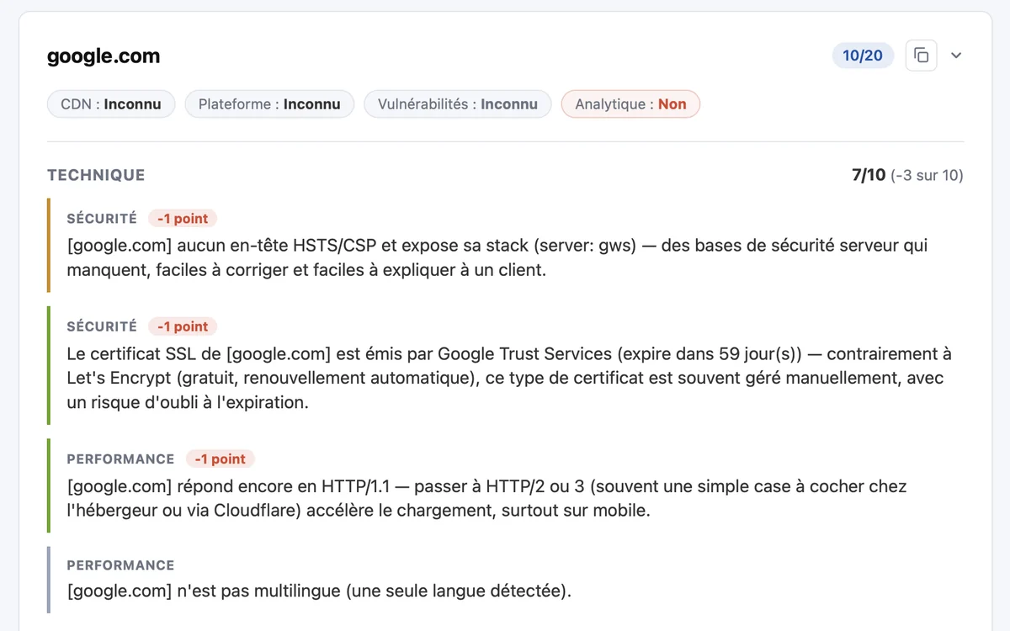Click the PERFORMANCE label above HTTP/1.1 finding
Image resolution: width=1010 pixels, height=631 pixels.
coord(120,459)
